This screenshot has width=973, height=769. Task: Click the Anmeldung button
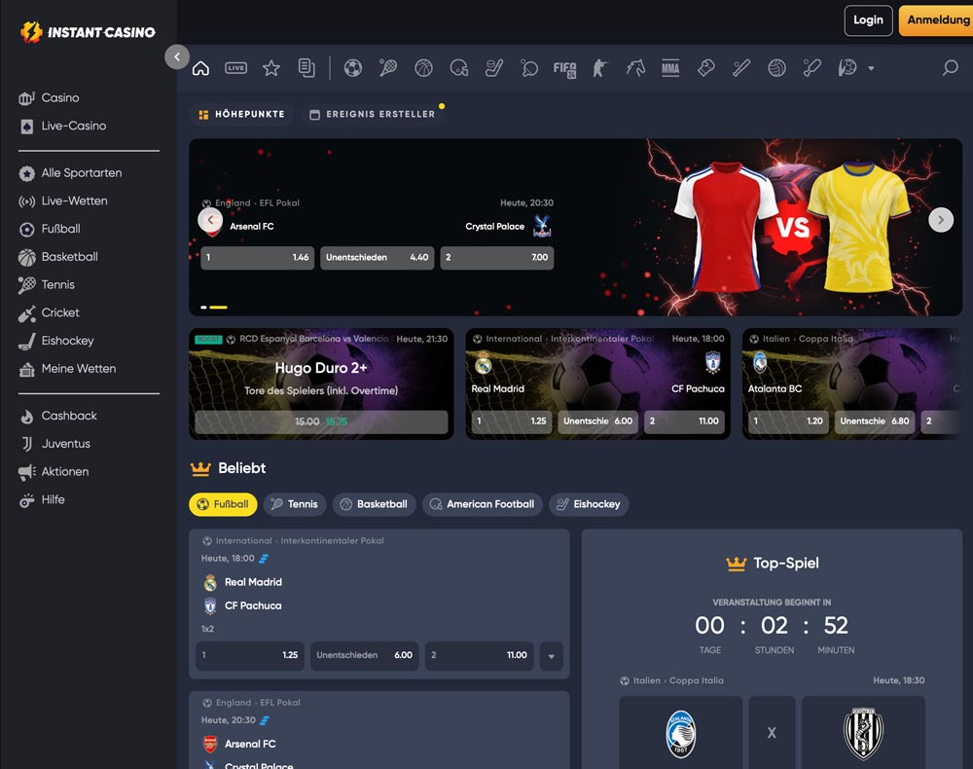pos(936,20)
